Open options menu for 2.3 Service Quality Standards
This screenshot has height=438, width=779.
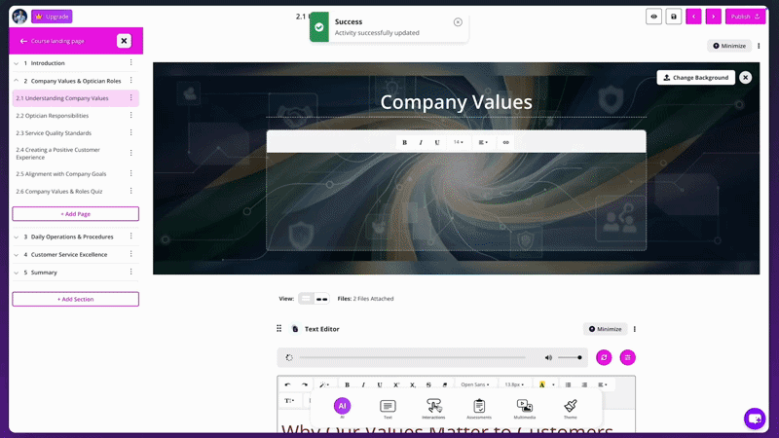tap(131, 132)
